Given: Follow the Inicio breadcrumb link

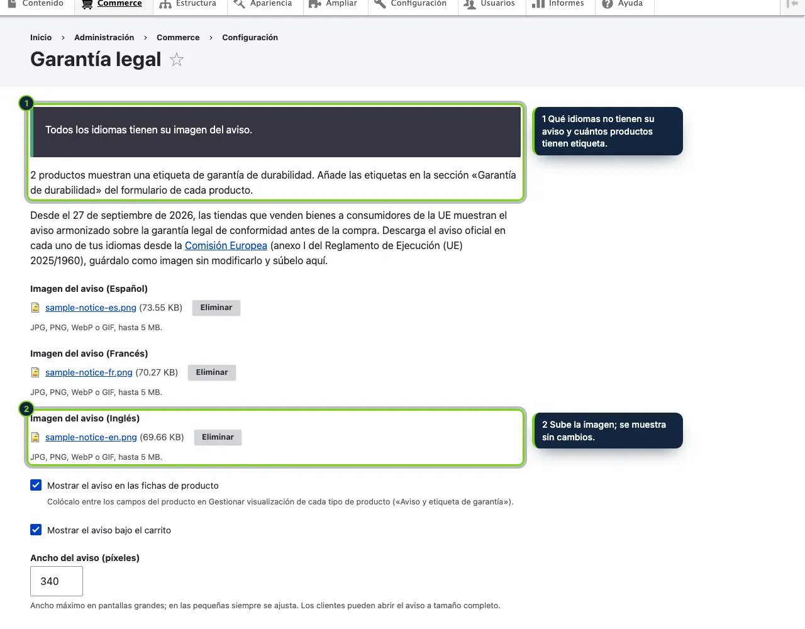Looking at the screenshot, I should (x=41, y=38).
